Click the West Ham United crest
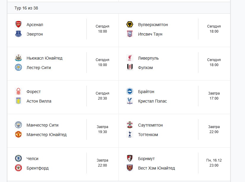 pos(130,168)
